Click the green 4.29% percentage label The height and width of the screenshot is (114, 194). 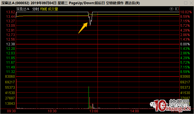(x=185, y=58)
